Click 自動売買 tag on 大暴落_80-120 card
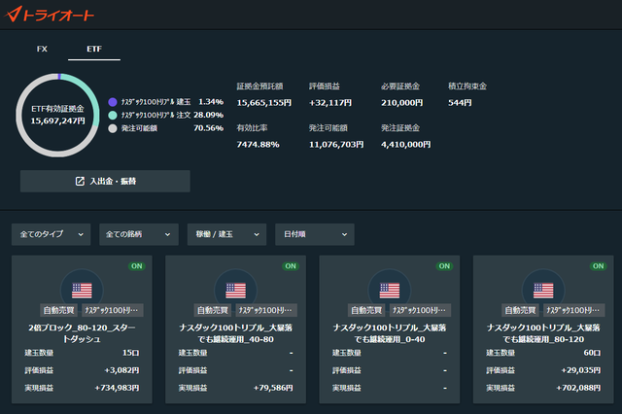 click(521, 310)
